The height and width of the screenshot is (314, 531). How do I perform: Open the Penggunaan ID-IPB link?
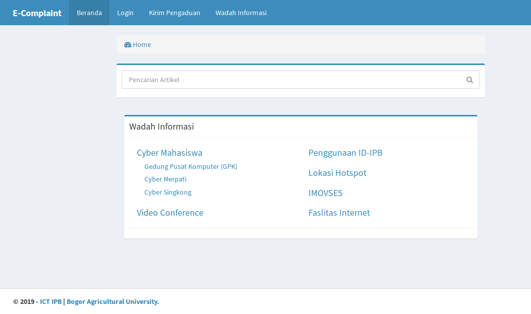345,153
